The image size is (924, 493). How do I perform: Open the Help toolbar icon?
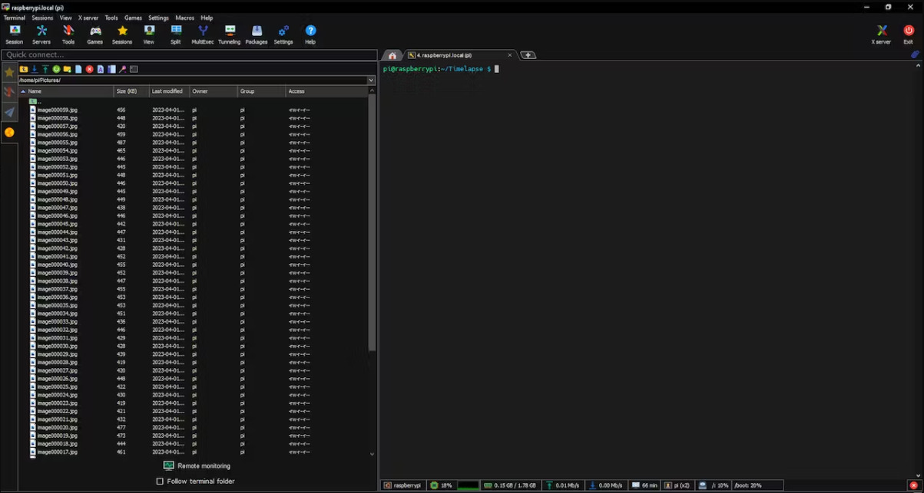[x=310, y=35]
